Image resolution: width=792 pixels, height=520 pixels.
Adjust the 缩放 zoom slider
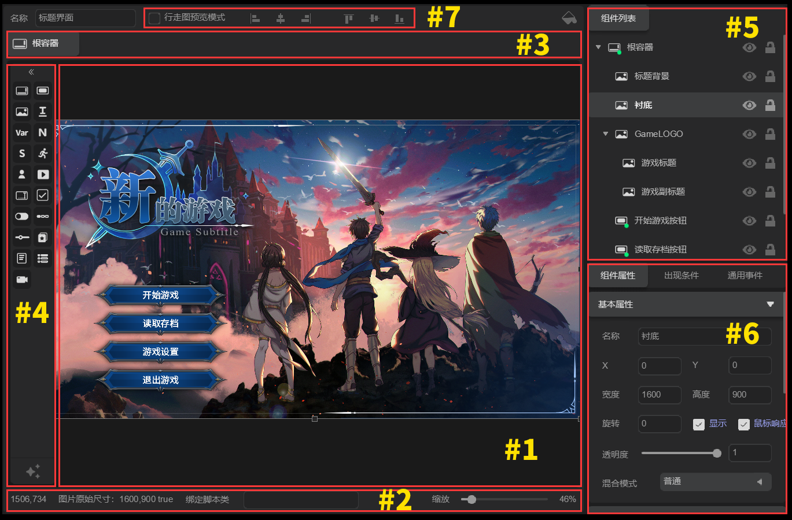tap(504, 499)
